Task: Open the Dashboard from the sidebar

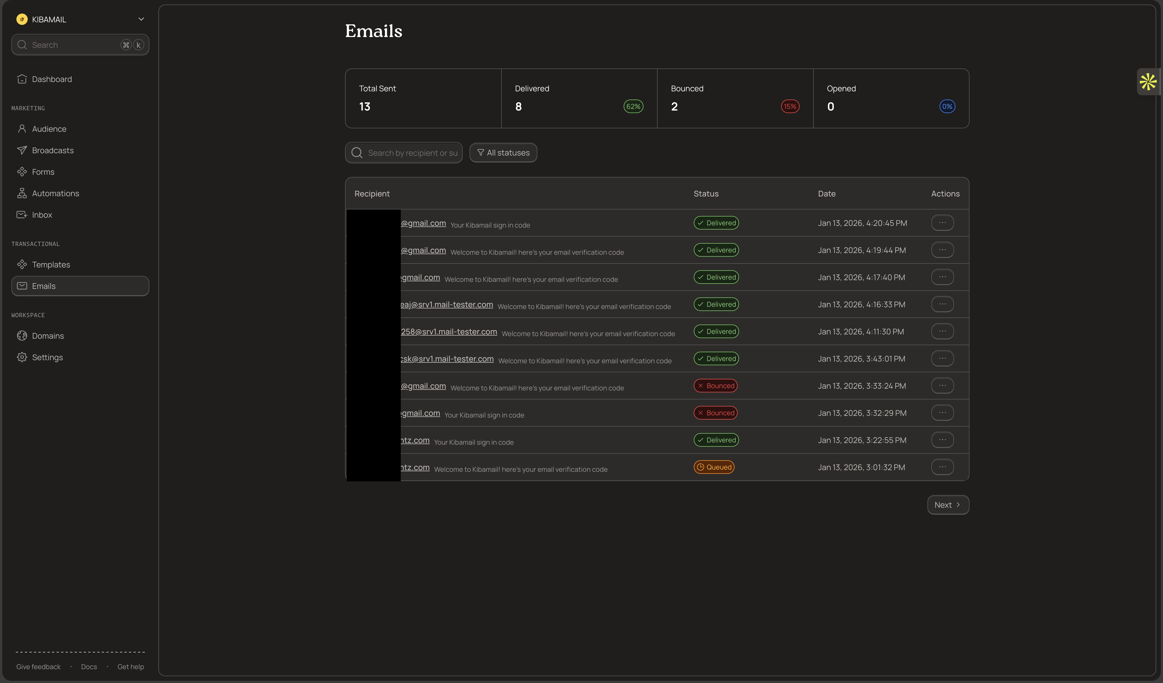Action: 52,79
